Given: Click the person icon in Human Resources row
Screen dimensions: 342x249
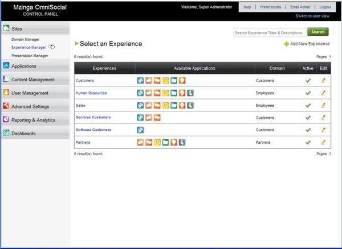Looking at the screenshot, I should pos(190,93).
